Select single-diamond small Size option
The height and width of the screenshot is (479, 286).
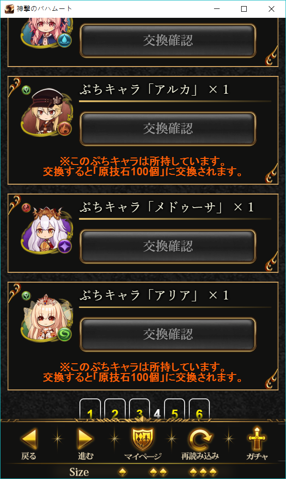click(122, 472)
